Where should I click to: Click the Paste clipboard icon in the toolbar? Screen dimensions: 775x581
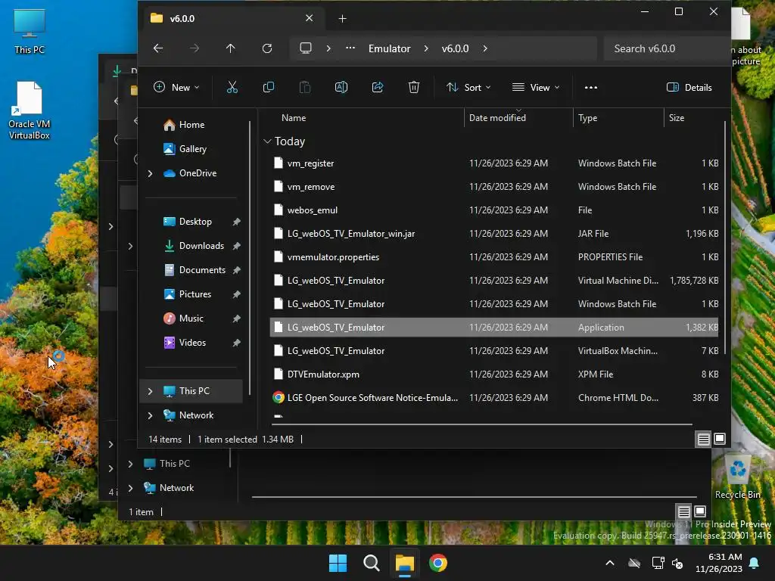[x=305, y=88]
